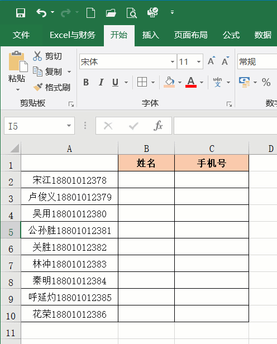The image size is (277, 344).
Task: Select the 开始 ribbon tab
Action: [119, 35]
